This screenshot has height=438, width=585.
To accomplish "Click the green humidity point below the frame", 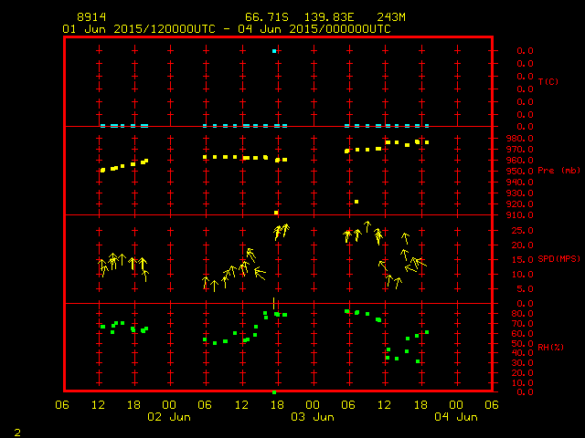I will (274, 392).
